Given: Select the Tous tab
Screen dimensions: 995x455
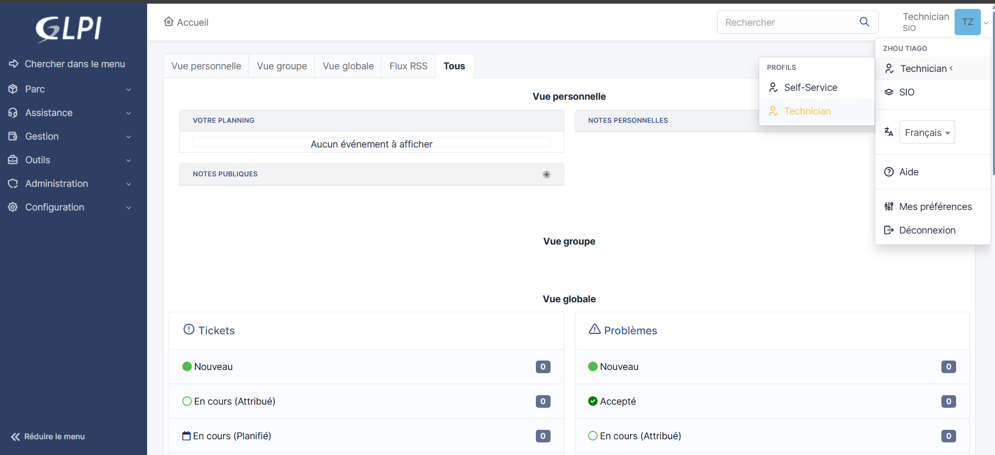Looking at the screenshot, I should 454,66.
